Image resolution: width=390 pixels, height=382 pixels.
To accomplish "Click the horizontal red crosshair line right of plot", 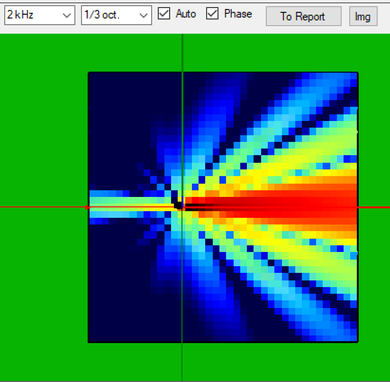I will click(x=374, y=207).
